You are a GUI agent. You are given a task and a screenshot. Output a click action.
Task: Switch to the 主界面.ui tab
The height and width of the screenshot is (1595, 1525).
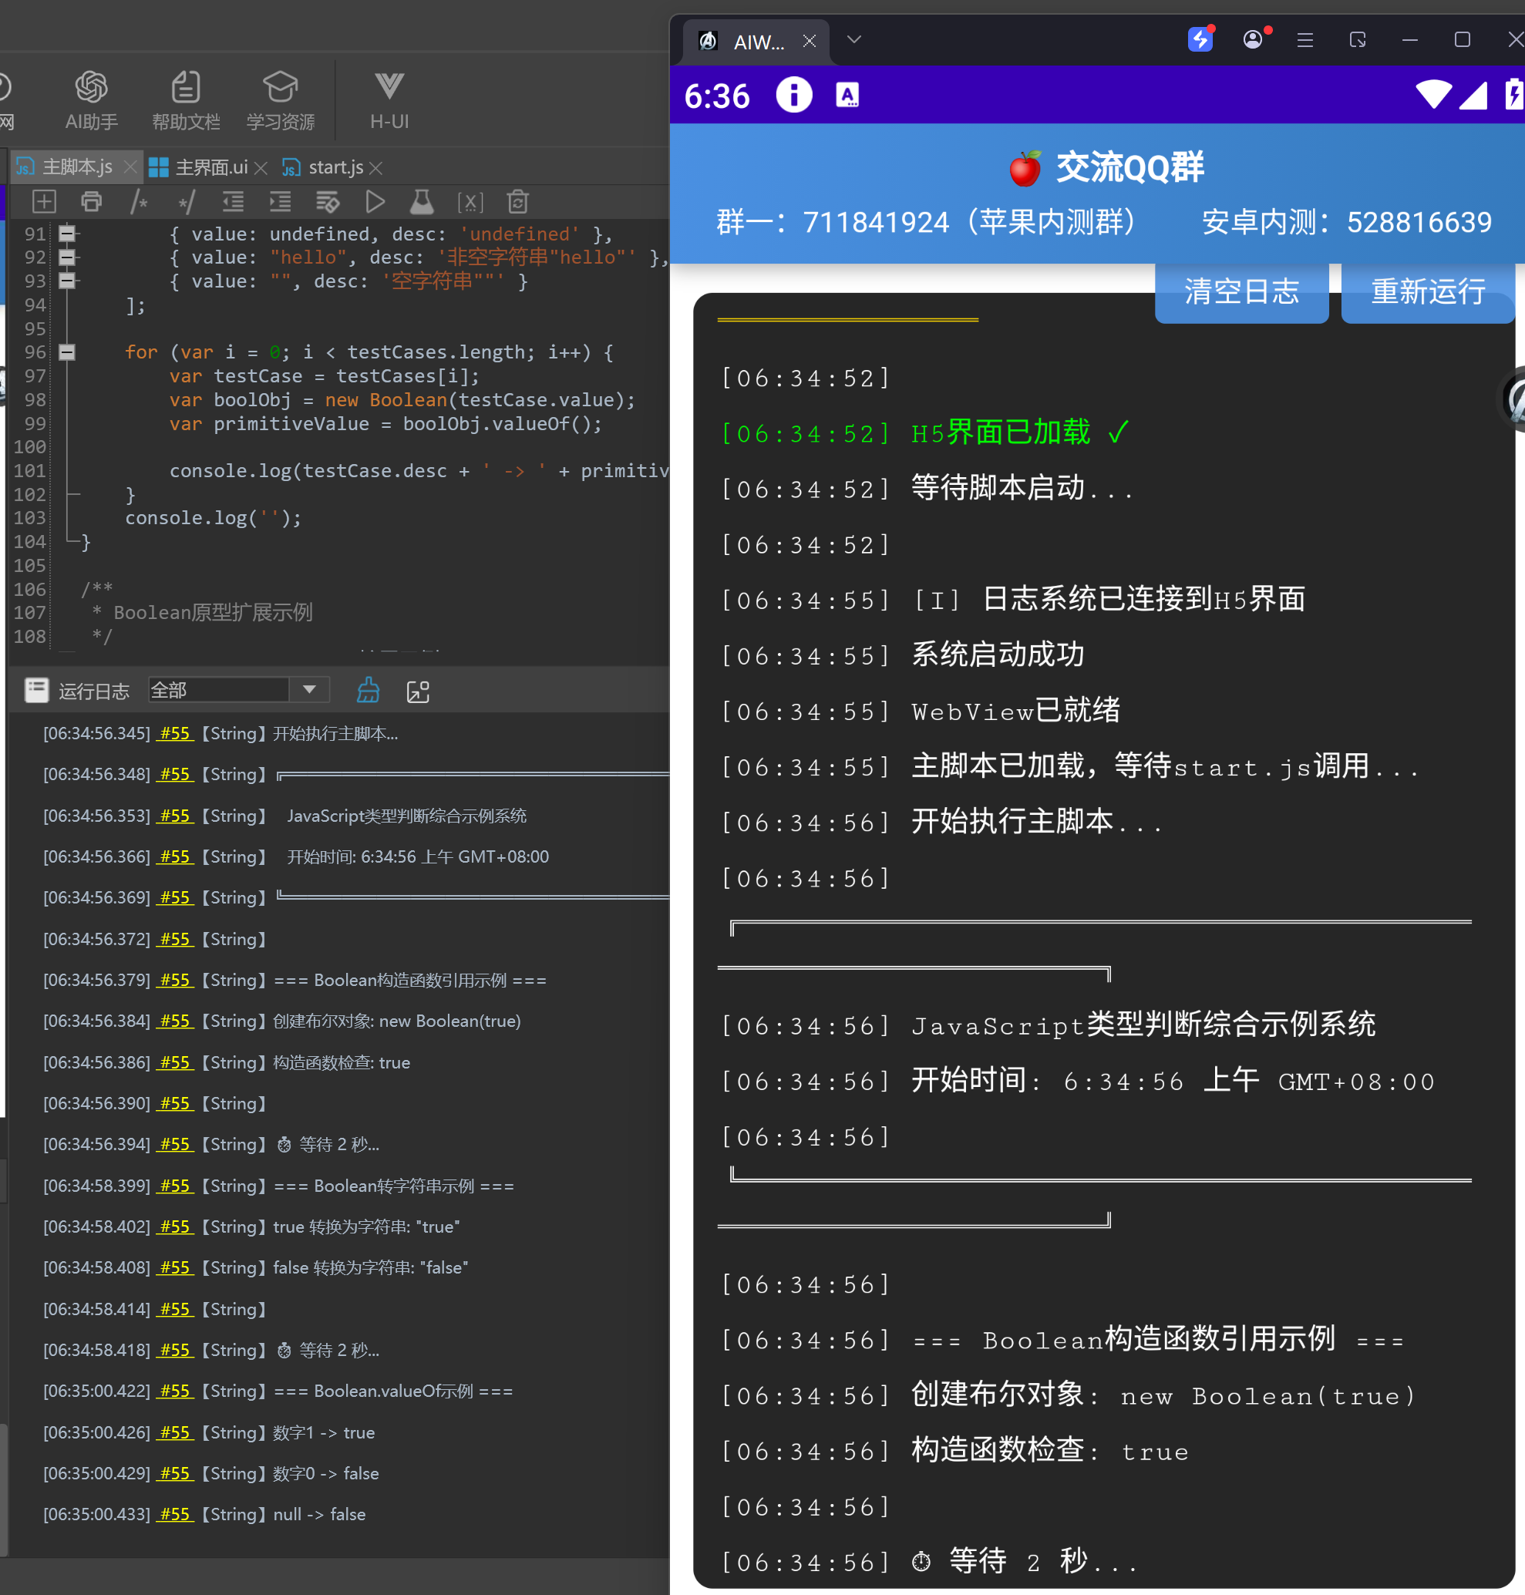[210, 167]
